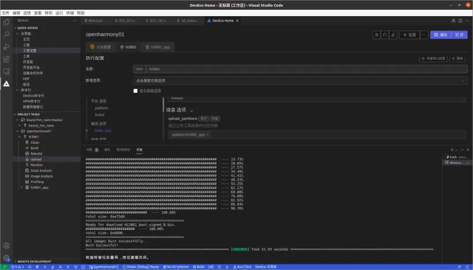Image resolution: width=473 pixels, height=270 pixels.
Task: Open the Monitor task
Action: pos(36,165)
